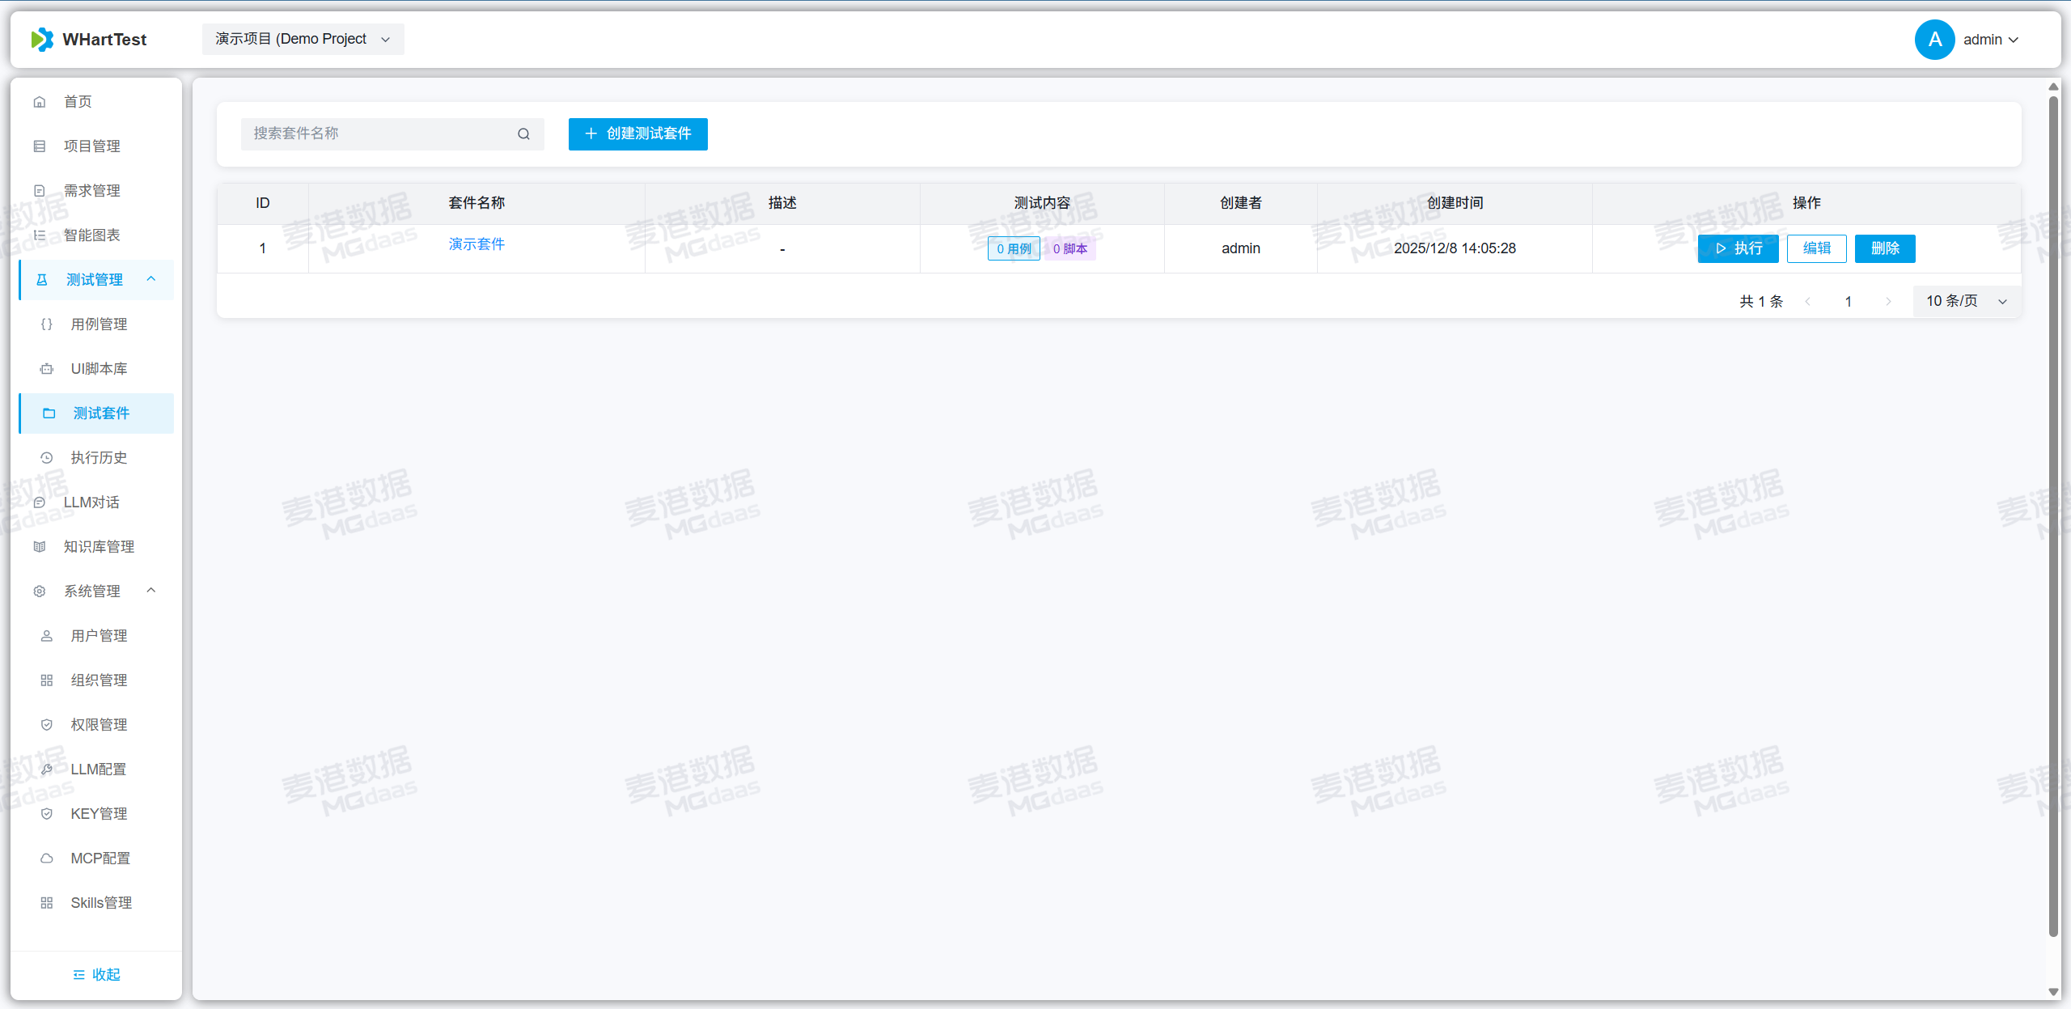Click the admin avatar circle
2071x1009 pixels.
click(1934, 40)
